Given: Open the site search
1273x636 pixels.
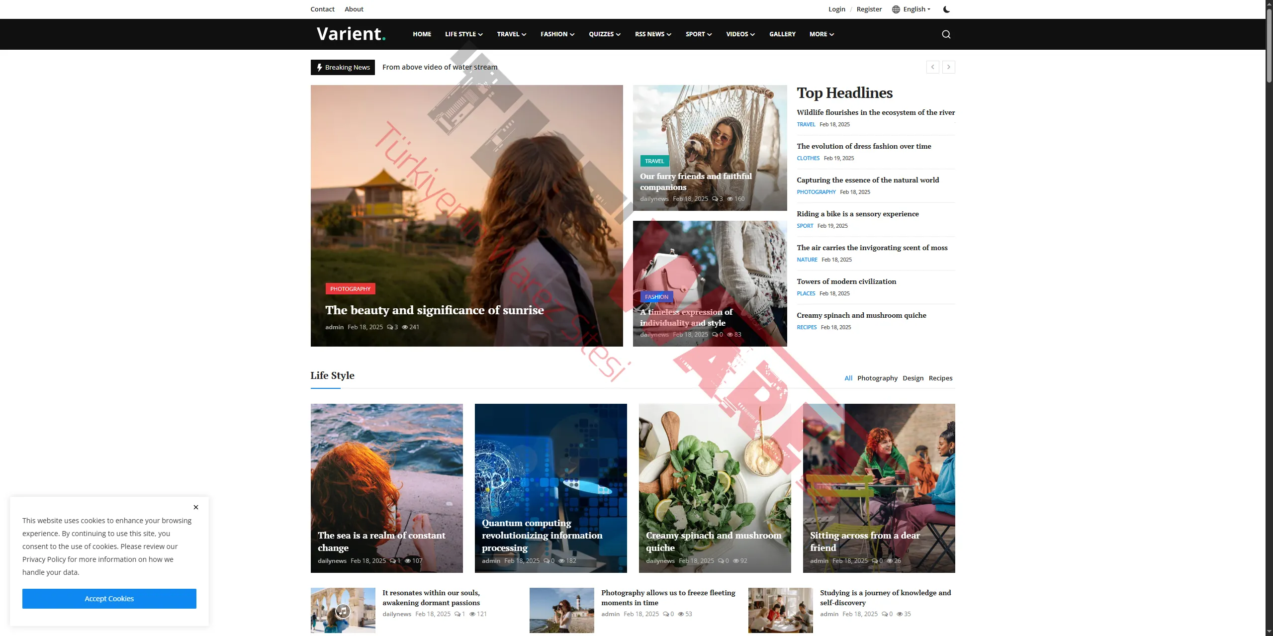Looking at the screenshot, I should coord(946,34).
